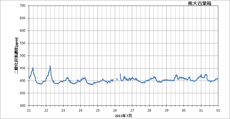
Task: Click the CO2 peak on July 22
Action: [50, 66]
